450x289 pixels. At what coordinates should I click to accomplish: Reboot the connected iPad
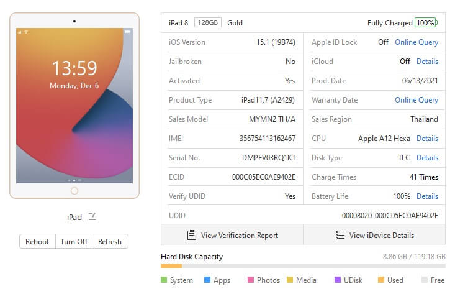point(37,242)
